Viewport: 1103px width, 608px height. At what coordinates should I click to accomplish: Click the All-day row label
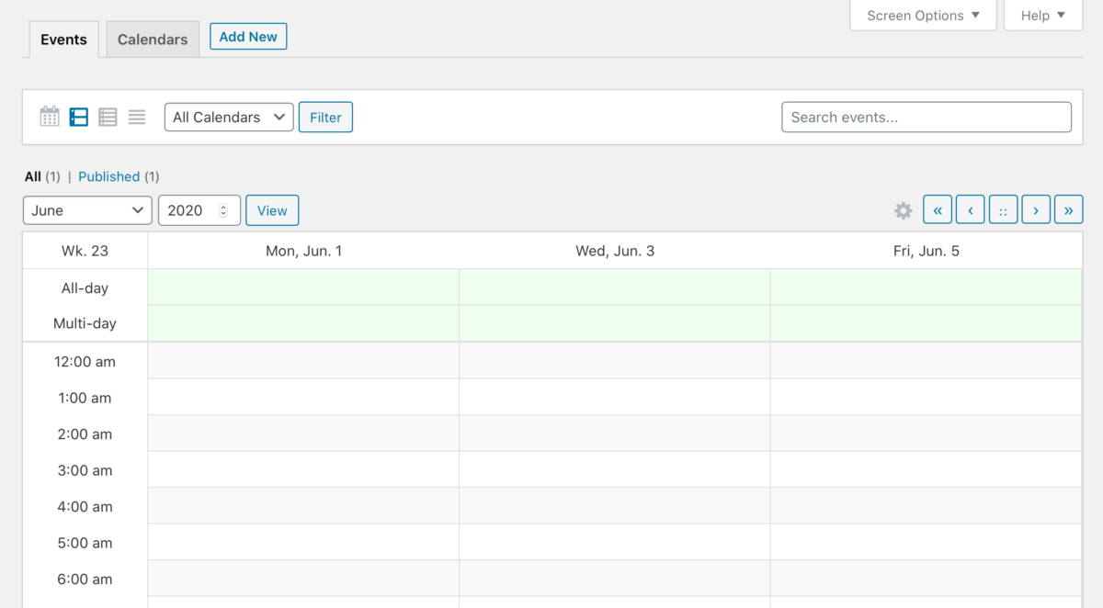pos(85,287)
